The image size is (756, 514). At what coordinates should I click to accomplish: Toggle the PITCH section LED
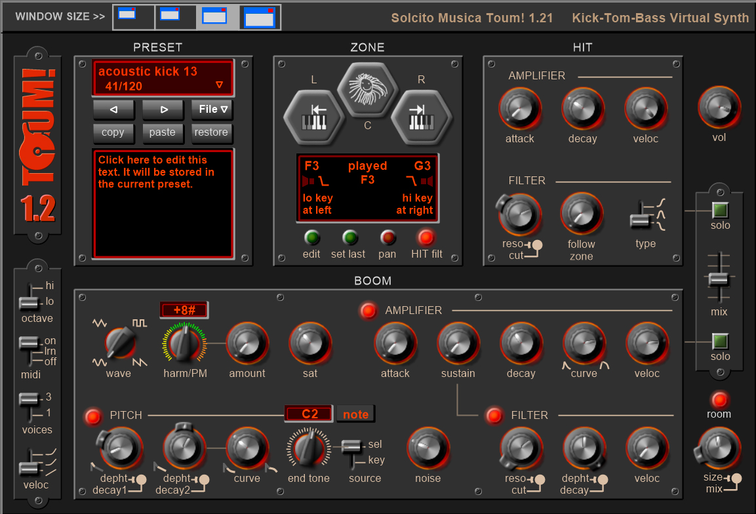point(92,416)
